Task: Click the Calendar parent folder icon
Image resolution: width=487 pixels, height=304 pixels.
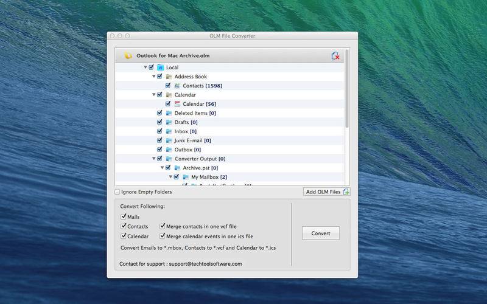Action: (169, 95)
